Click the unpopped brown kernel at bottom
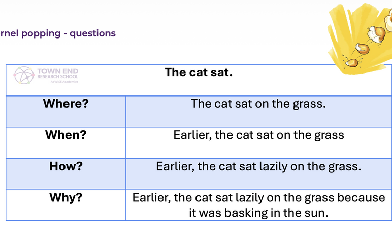 click(351, 62)
